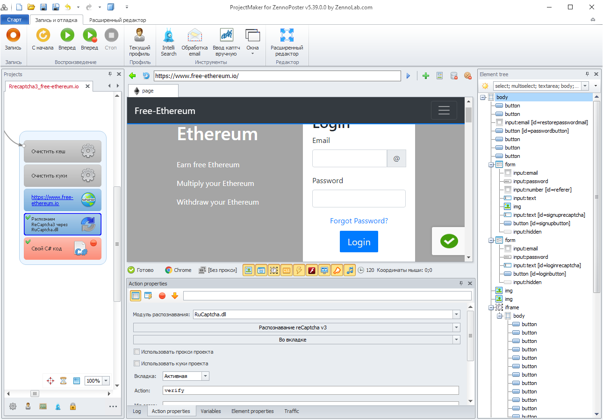
Task: Click the grayed Стоп button
Action: click(x=111, y=39)
